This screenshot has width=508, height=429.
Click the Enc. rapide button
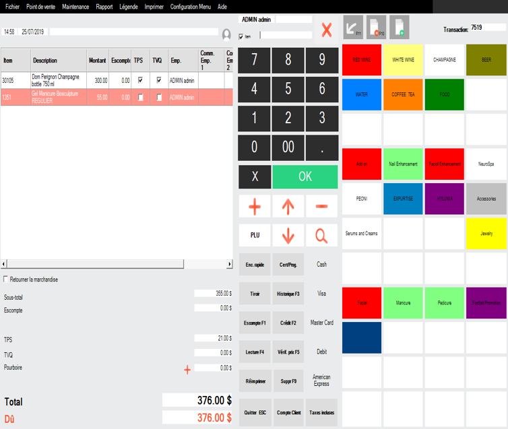click(x=255, y=265)
